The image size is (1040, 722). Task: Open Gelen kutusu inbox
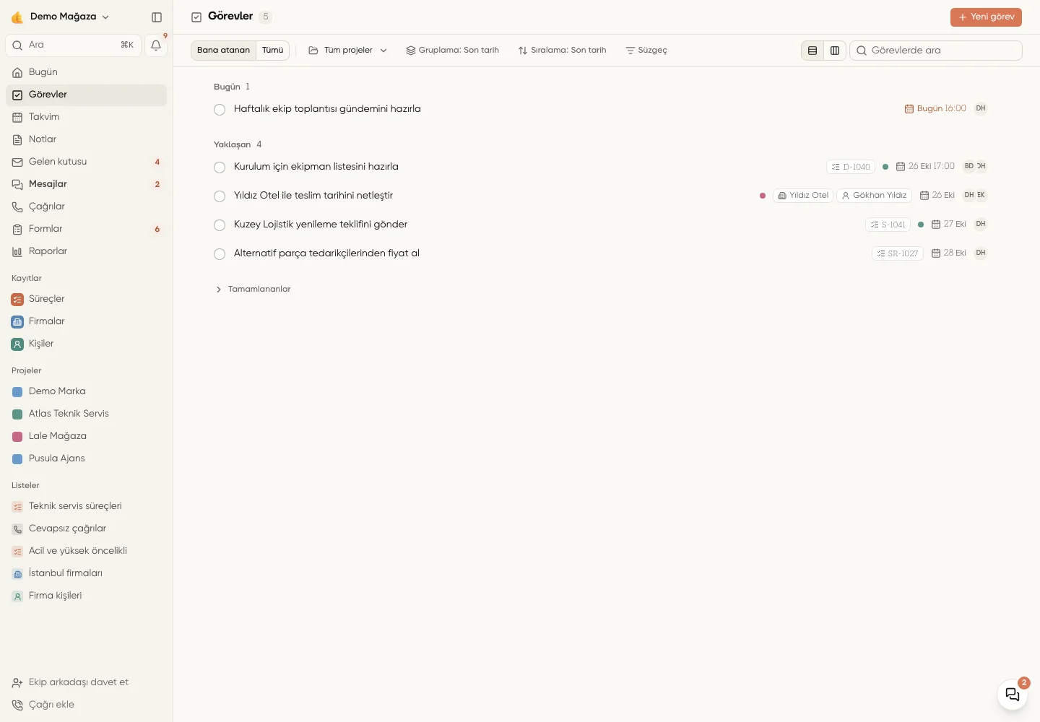click(86, 162)
